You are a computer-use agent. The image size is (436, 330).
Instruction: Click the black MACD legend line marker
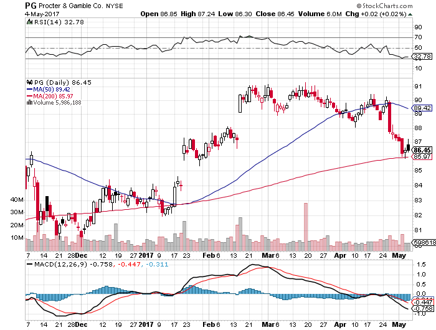pos(29,264)
